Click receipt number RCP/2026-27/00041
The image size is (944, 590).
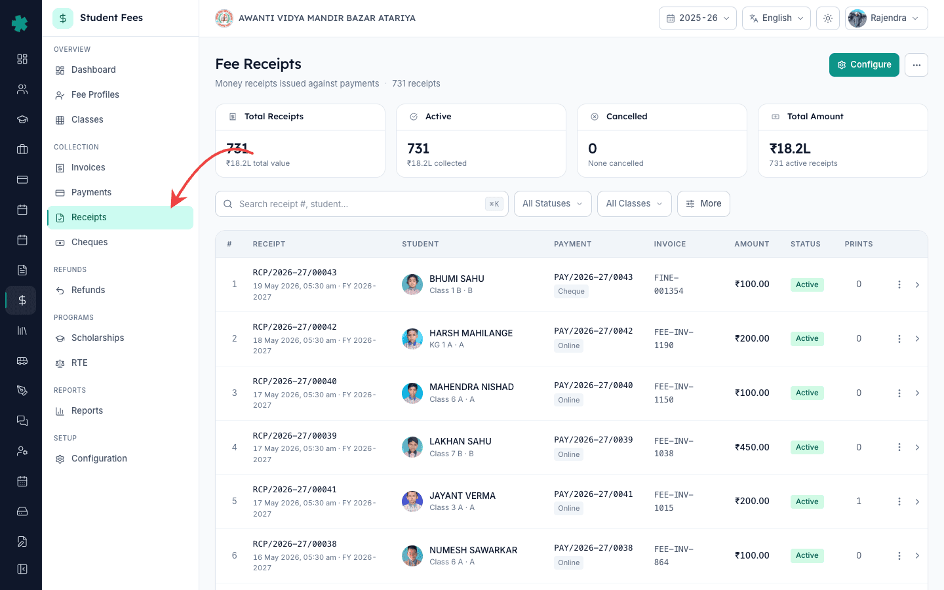[x=295, y=490]
